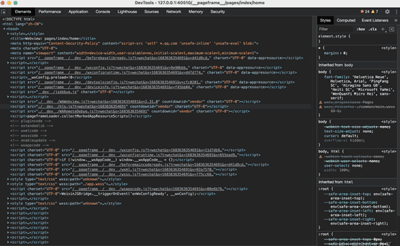Switch to the Computed styles tab
400x246 pixels.
click(346, 20)
